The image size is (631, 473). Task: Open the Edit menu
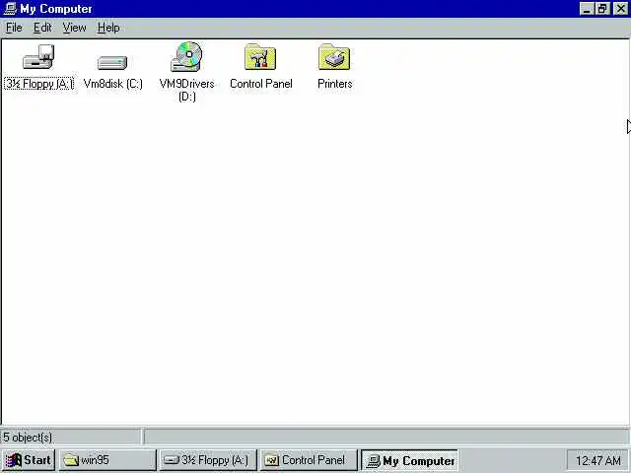[x=42, y=28]
